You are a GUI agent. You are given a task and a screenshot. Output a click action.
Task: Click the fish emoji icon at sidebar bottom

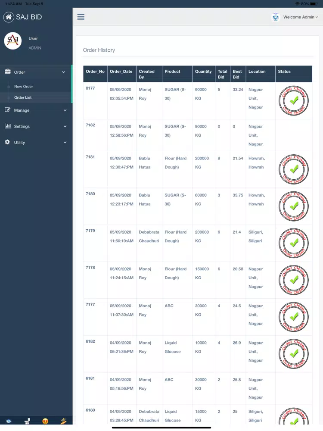click(9, 421)
